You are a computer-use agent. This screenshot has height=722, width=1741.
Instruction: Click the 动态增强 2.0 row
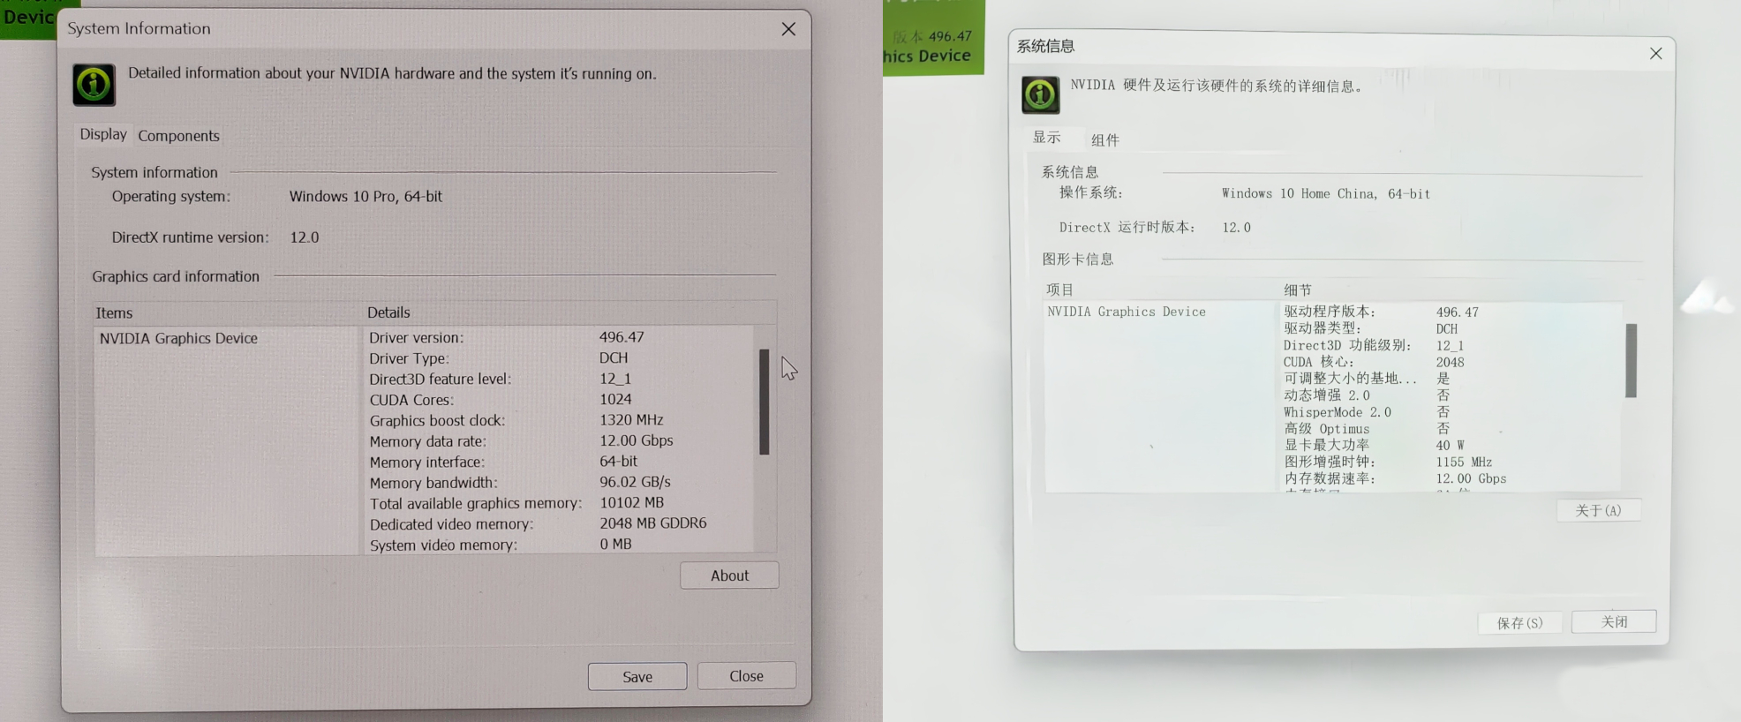(x=1367, y=395)
